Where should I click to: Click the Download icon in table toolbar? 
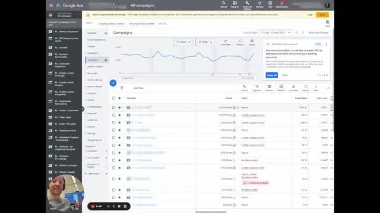tap(293, 88)
